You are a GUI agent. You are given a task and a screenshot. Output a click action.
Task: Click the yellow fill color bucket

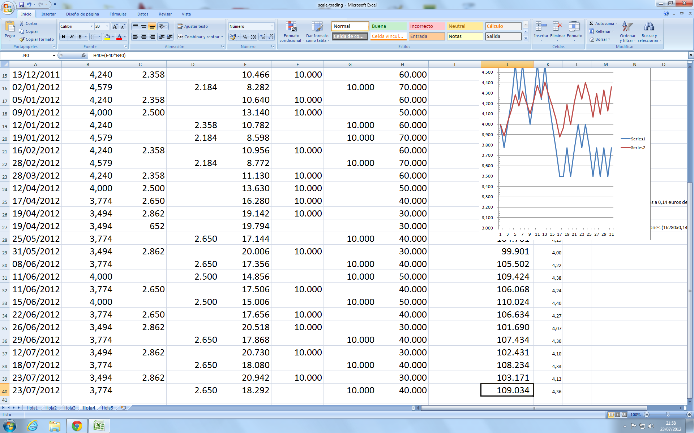tap(107, 37)
